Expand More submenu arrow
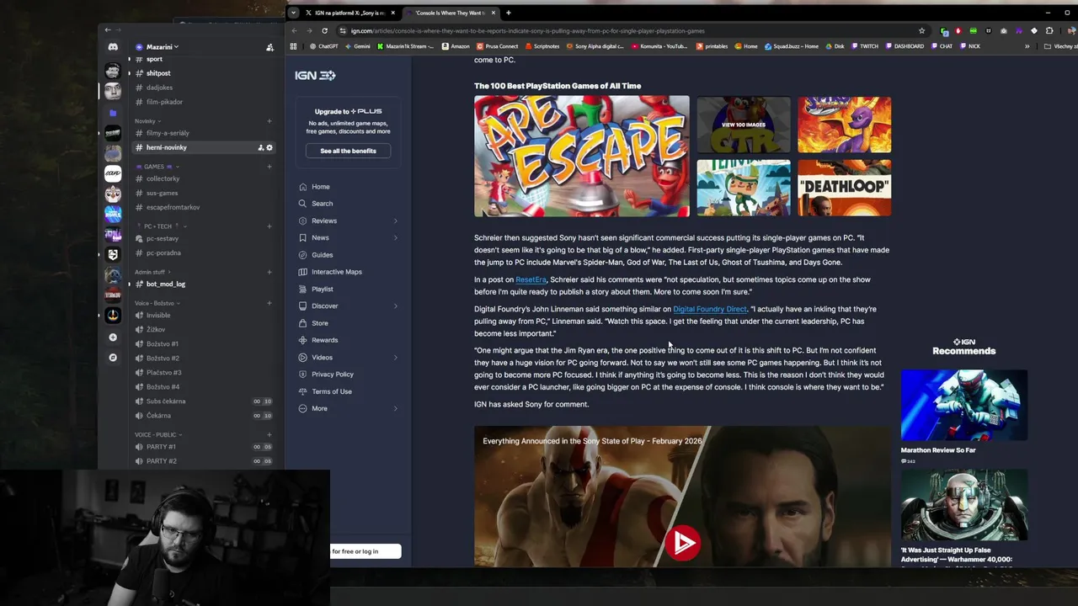The image size is (1078, 606). click(396, 408)
